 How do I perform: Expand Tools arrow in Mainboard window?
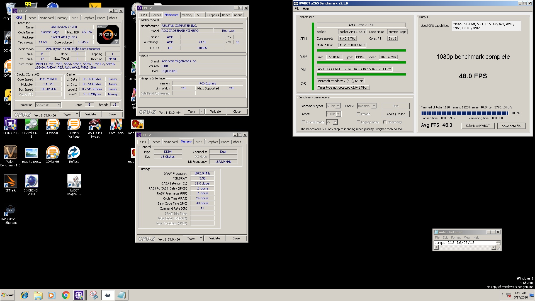[202, 111]
